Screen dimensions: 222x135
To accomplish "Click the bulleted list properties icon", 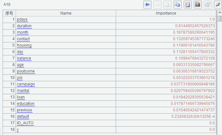I will pyautogui.click(x=188, y=5).
